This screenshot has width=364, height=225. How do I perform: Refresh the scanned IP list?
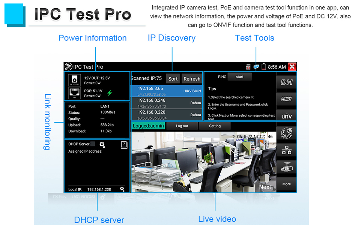coord(192,79)
